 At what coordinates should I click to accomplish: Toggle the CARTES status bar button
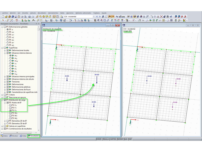click(x=113, y=139)
